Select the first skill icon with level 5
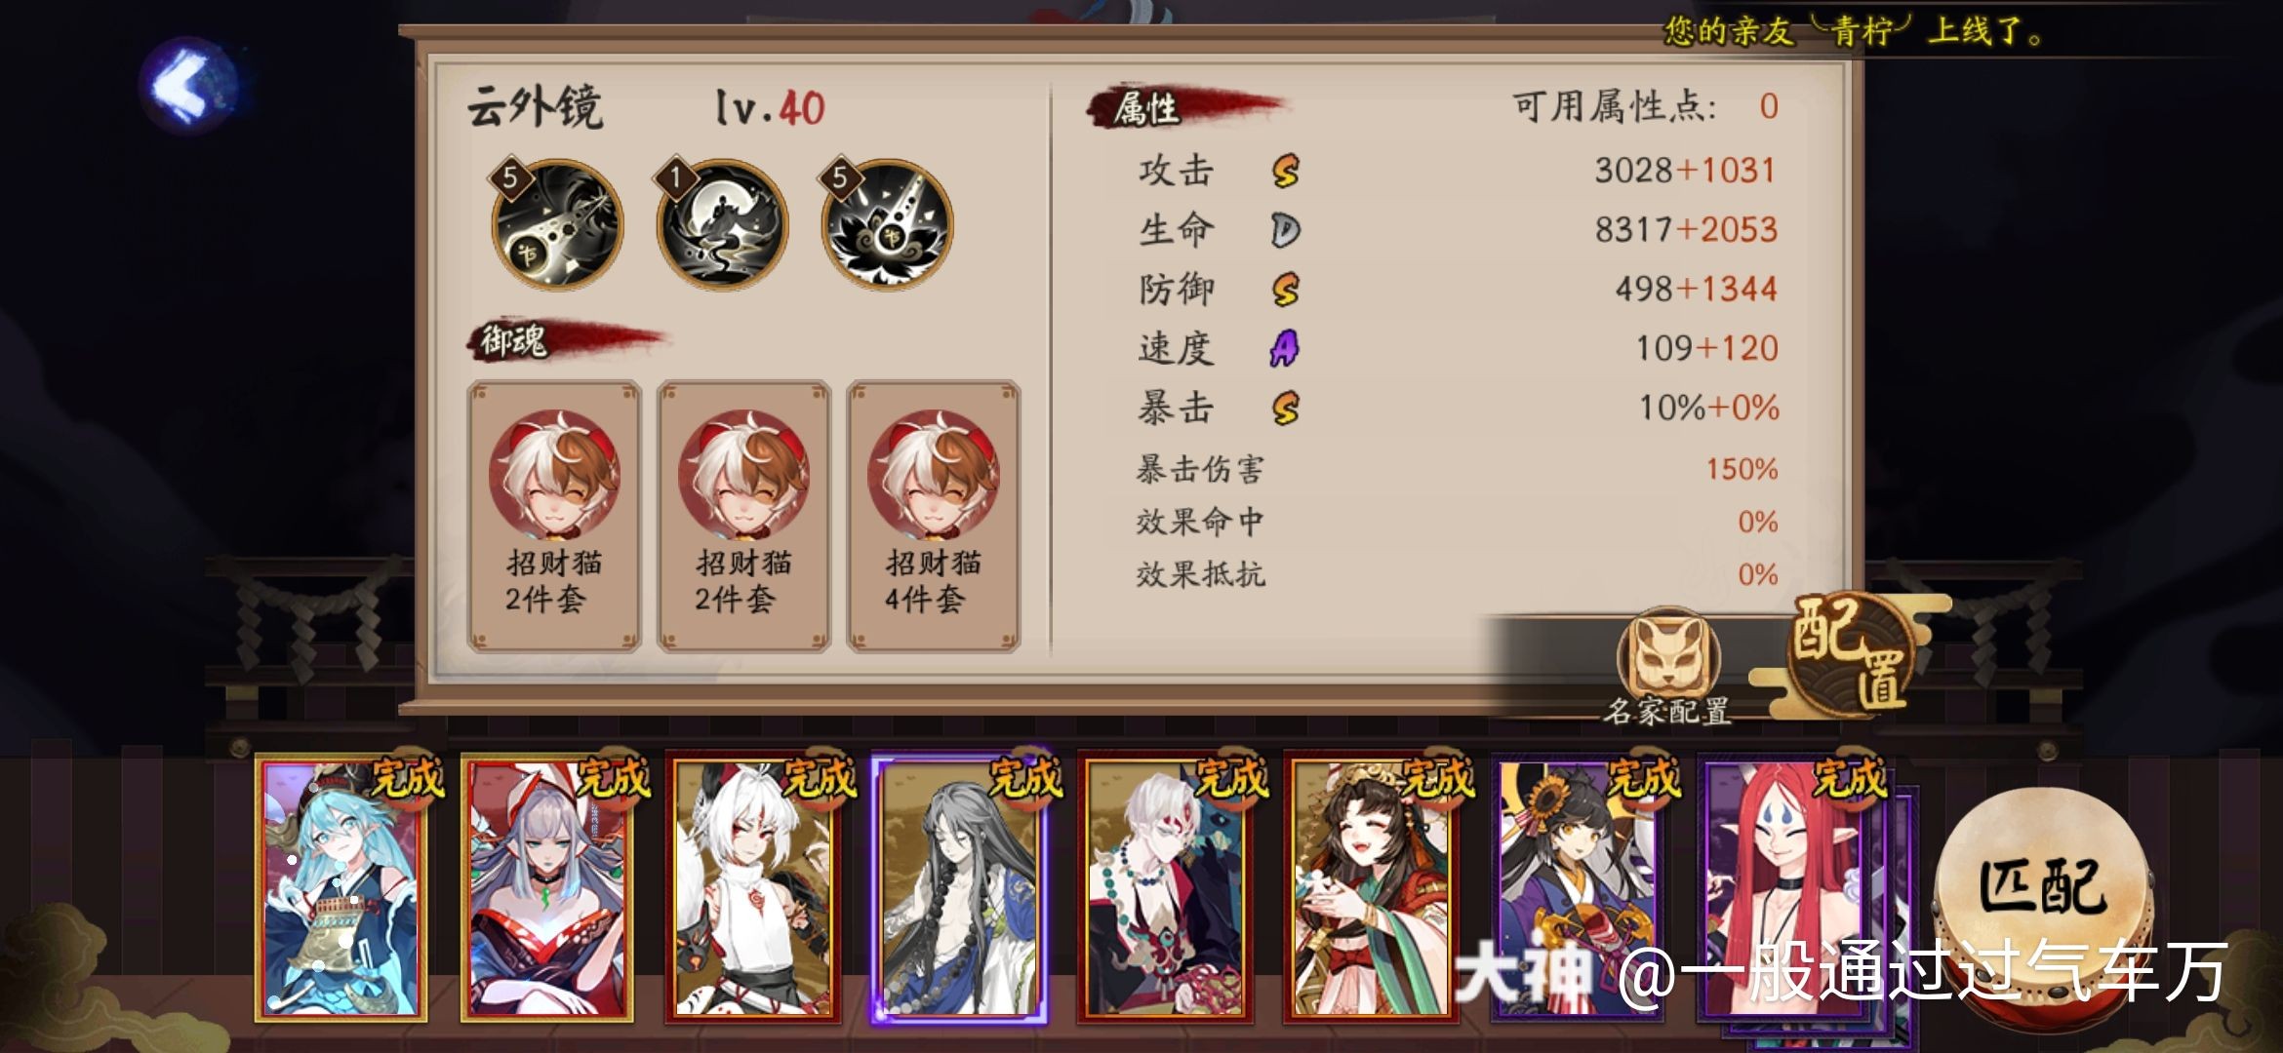 [557, 226]
